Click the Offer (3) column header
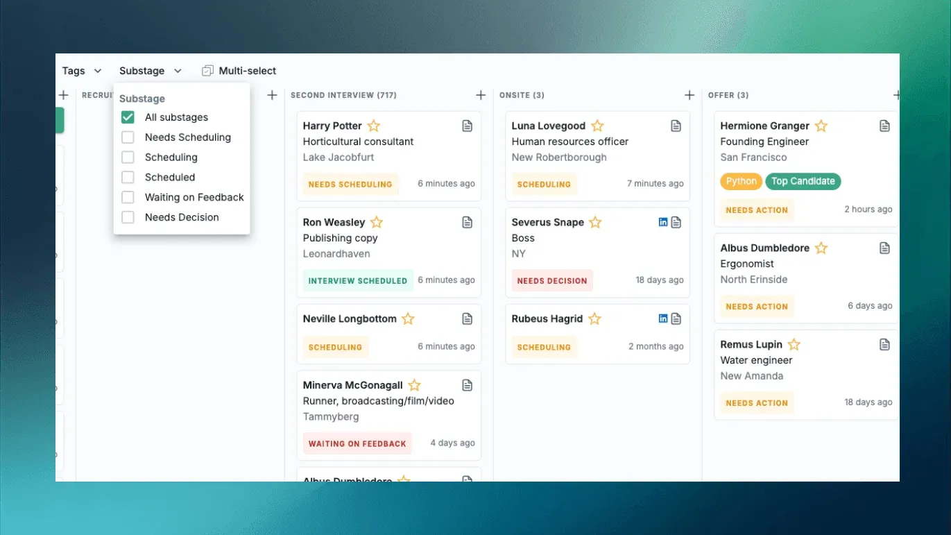The width and height of the screenshot is (951, 535). pyautogui.click(x=728, y=95)
